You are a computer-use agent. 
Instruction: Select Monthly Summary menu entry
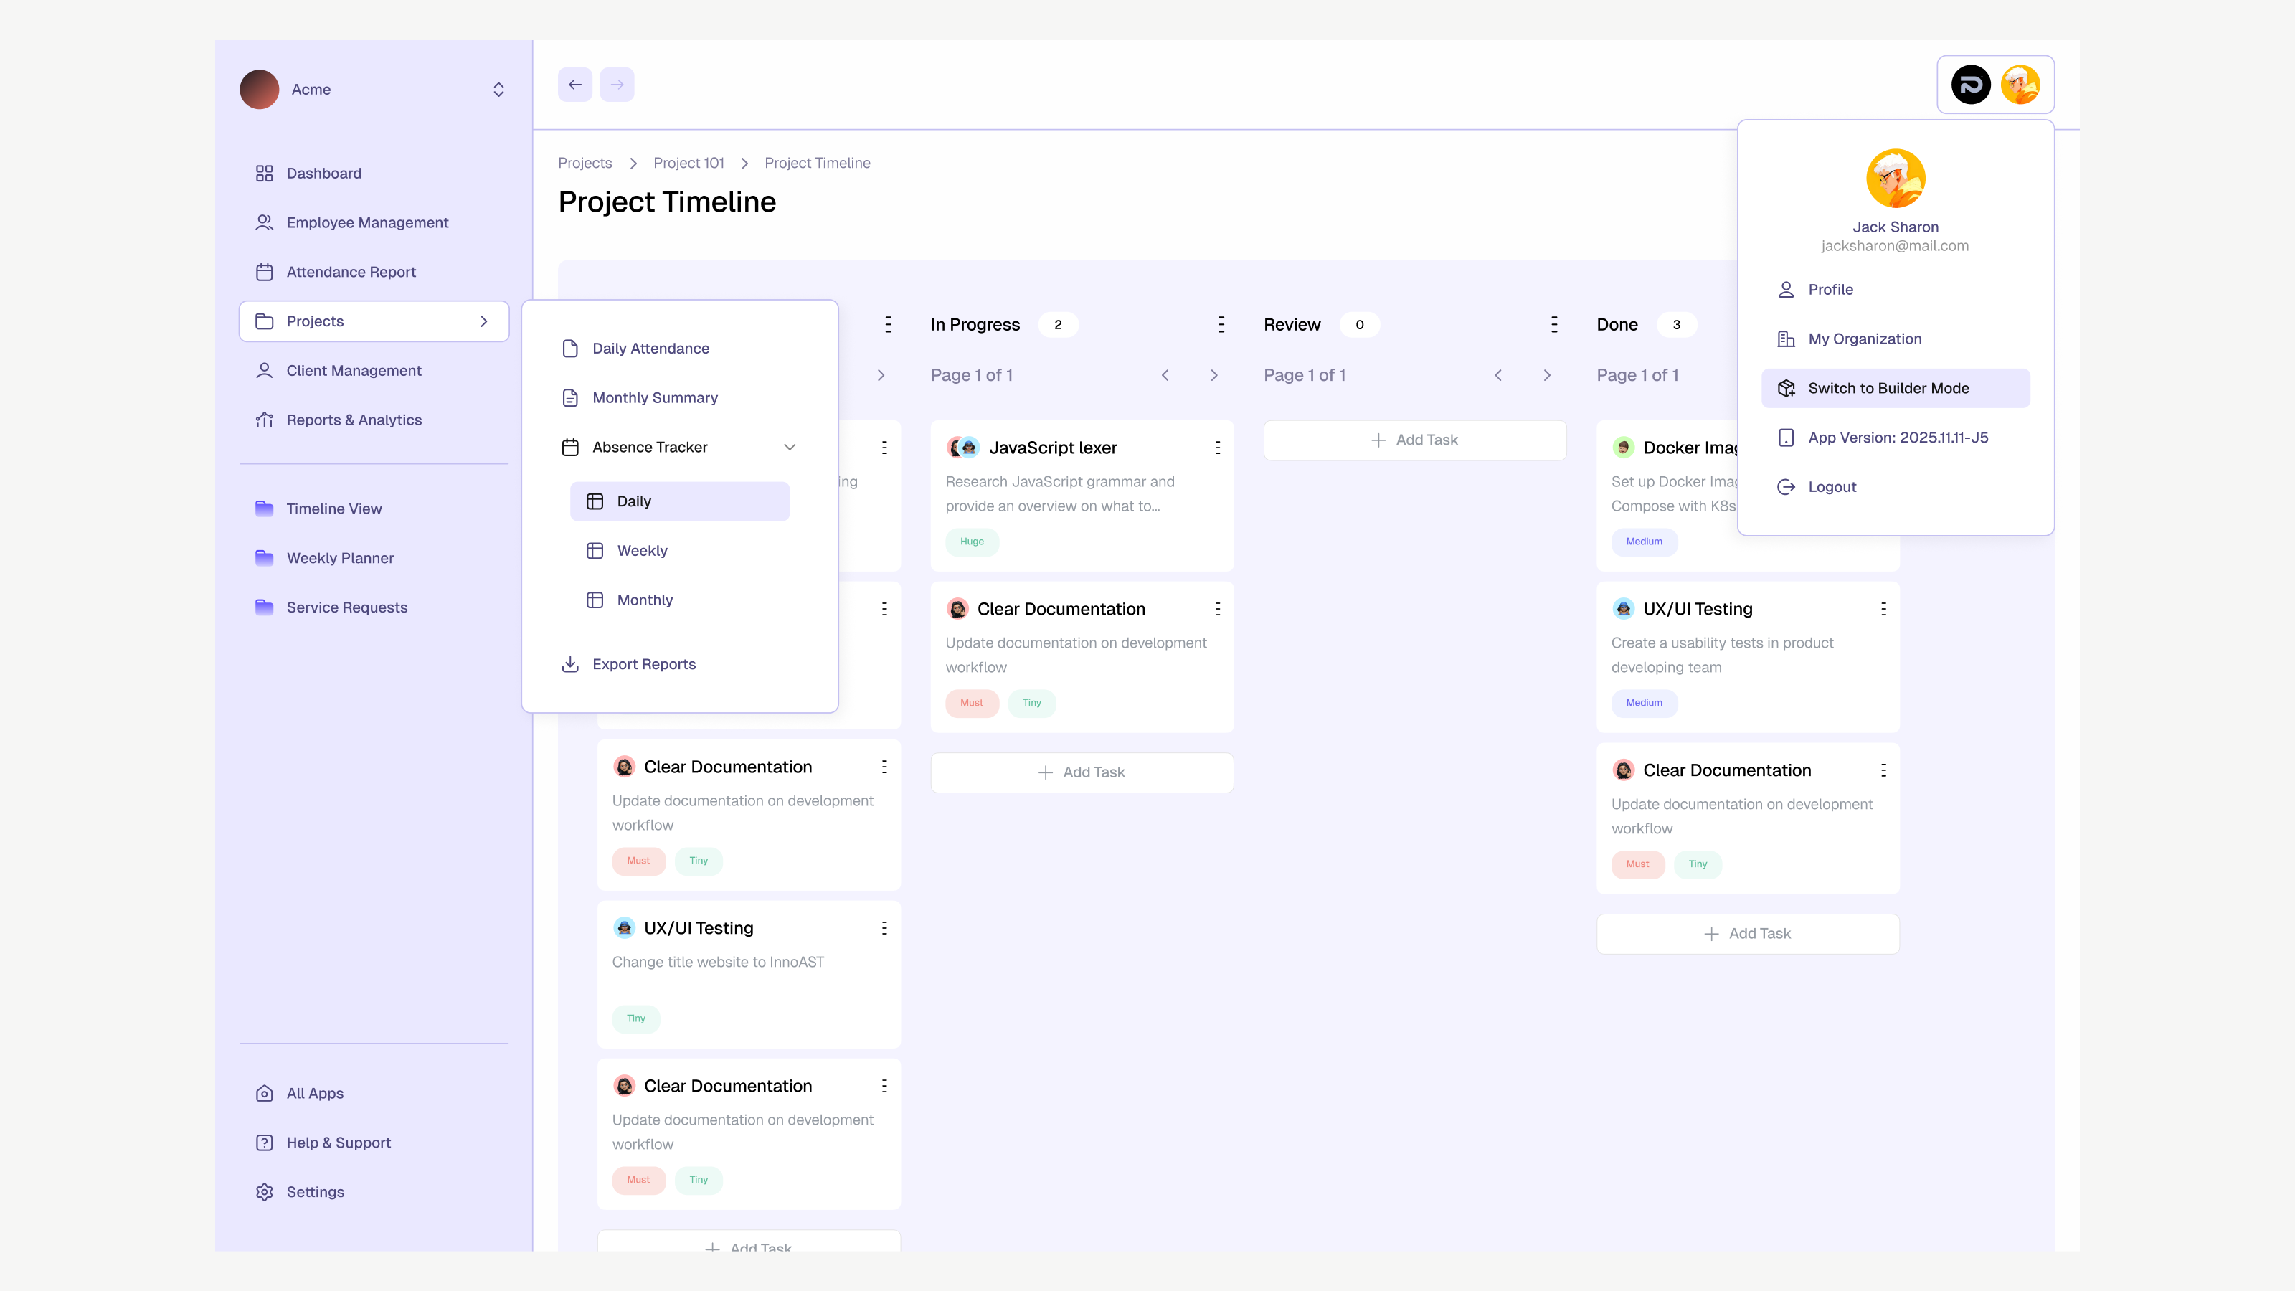(654, 397)
